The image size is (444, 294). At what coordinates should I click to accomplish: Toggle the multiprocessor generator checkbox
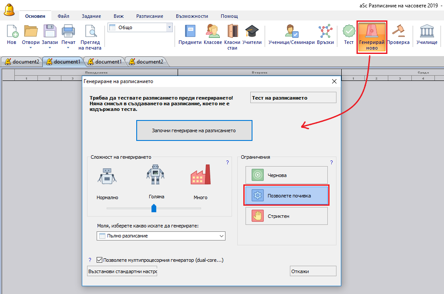(99, 260)
